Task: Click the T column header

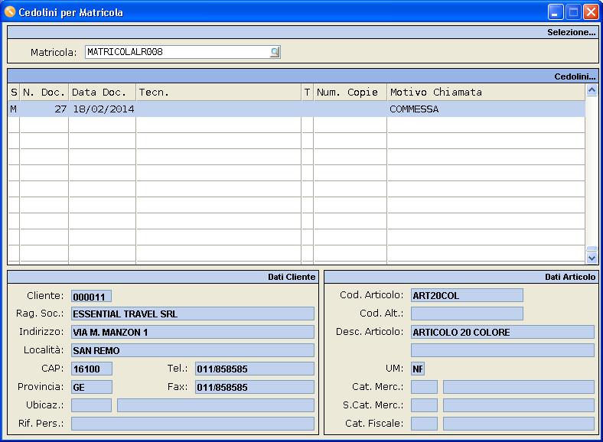Action: click(x=308, y=93)
